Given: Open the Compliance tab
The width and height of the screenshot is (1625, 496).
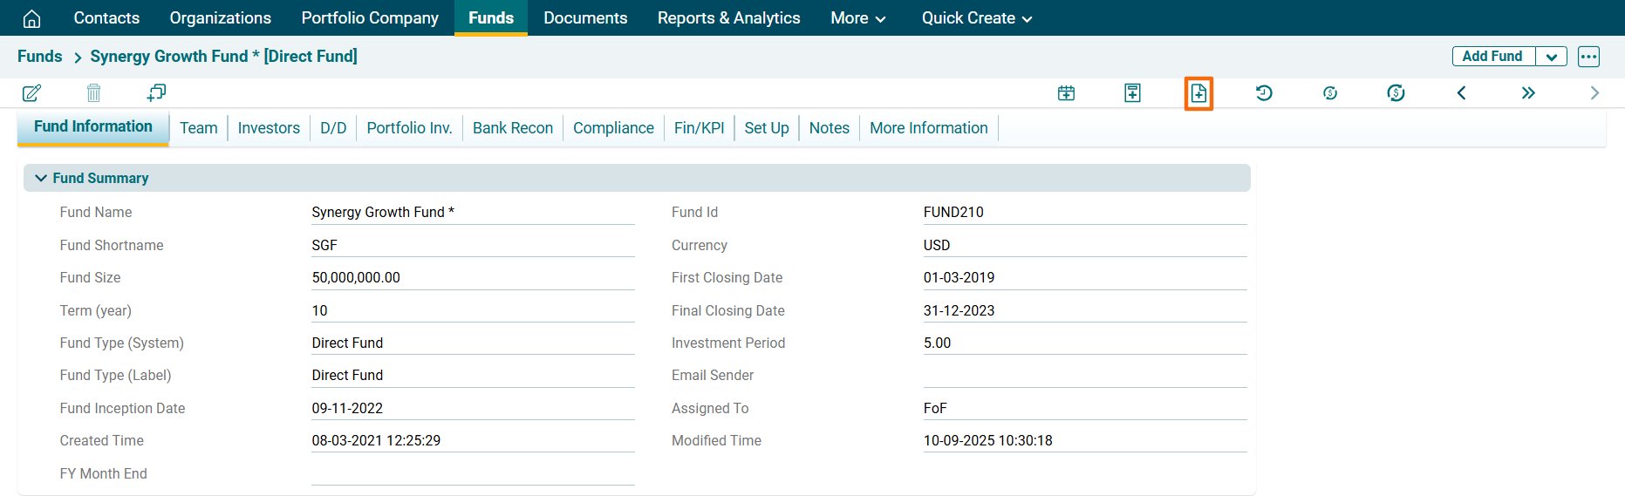Looking at the screenshot, I should [x=613, y=128].
